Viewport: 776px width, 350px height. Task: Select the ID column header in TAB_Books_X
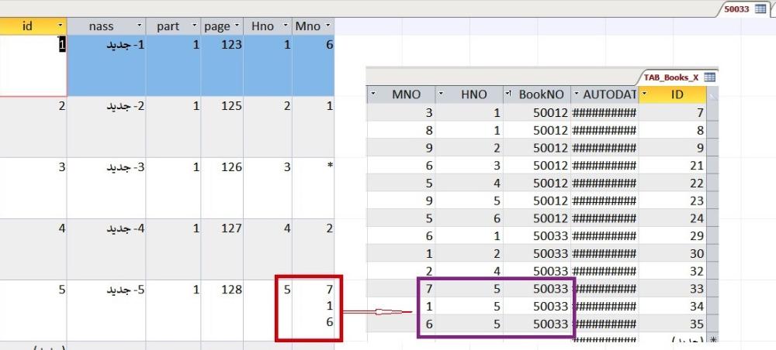coord(672,94)
